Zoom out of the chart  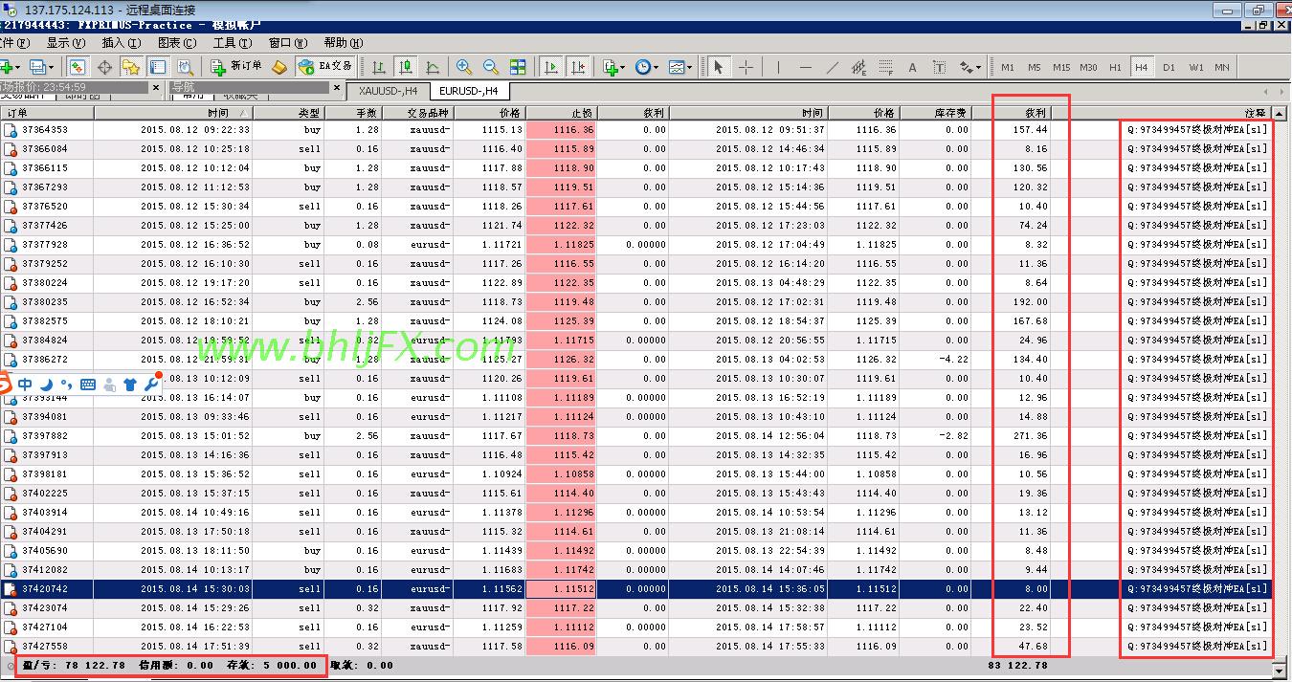coord(491,67)
